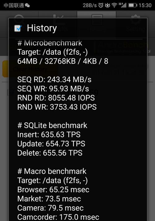The image size is (155, 221).
Task: Tap the cellular signal bars icon
Action: [122, 5]
